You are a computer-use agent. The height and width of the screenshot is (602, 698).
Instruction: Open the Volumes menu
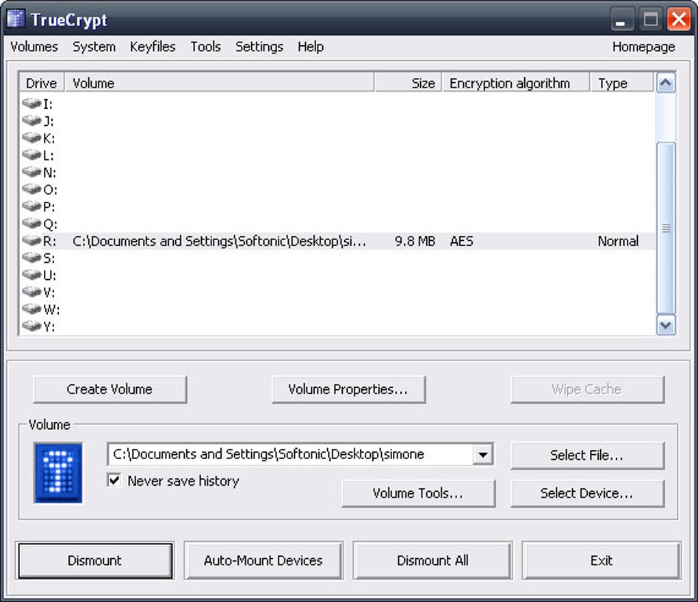pos(34,47)
